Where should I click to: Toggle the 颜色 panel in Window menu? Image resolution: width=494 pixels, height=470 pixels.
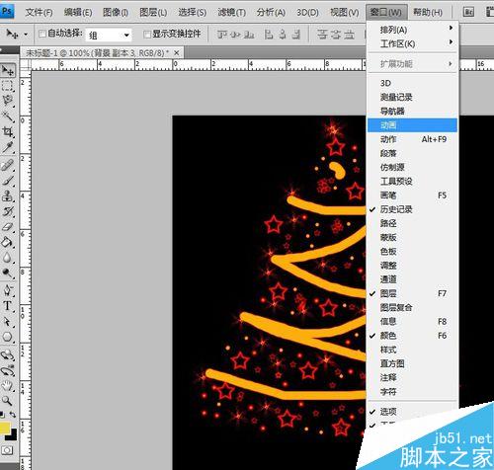point(412,336)
